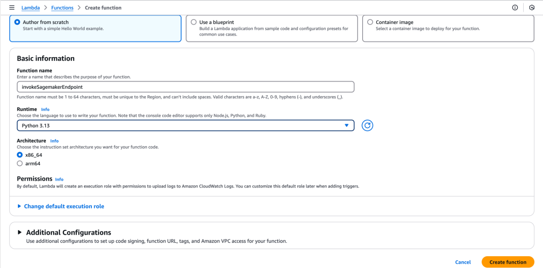Navigate to Functions breadcrumb
The image size is (543, 268).
coord(62,8)
